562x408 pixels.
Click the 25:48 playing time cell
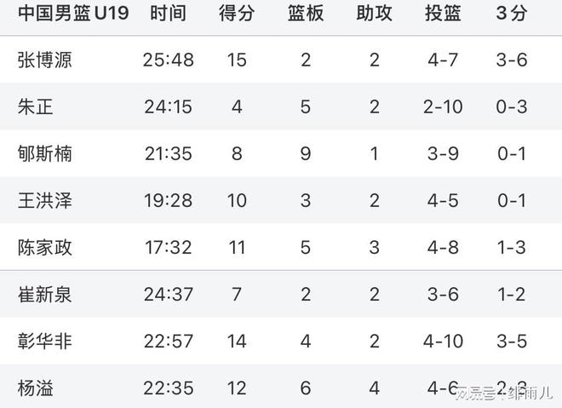[169, 60]
